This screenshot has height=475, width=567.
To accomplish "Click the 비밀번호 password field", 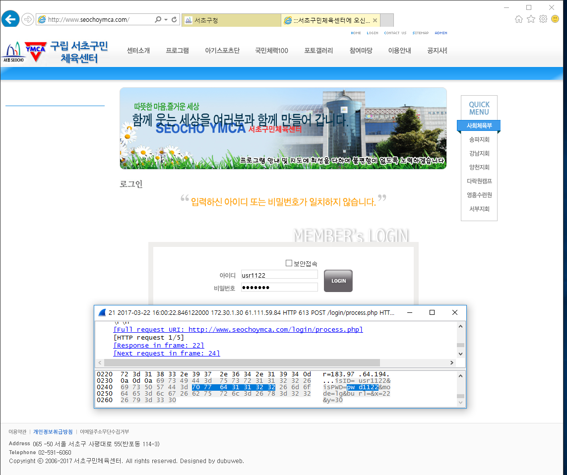I will pyautogui.click(x=279, y=288).
